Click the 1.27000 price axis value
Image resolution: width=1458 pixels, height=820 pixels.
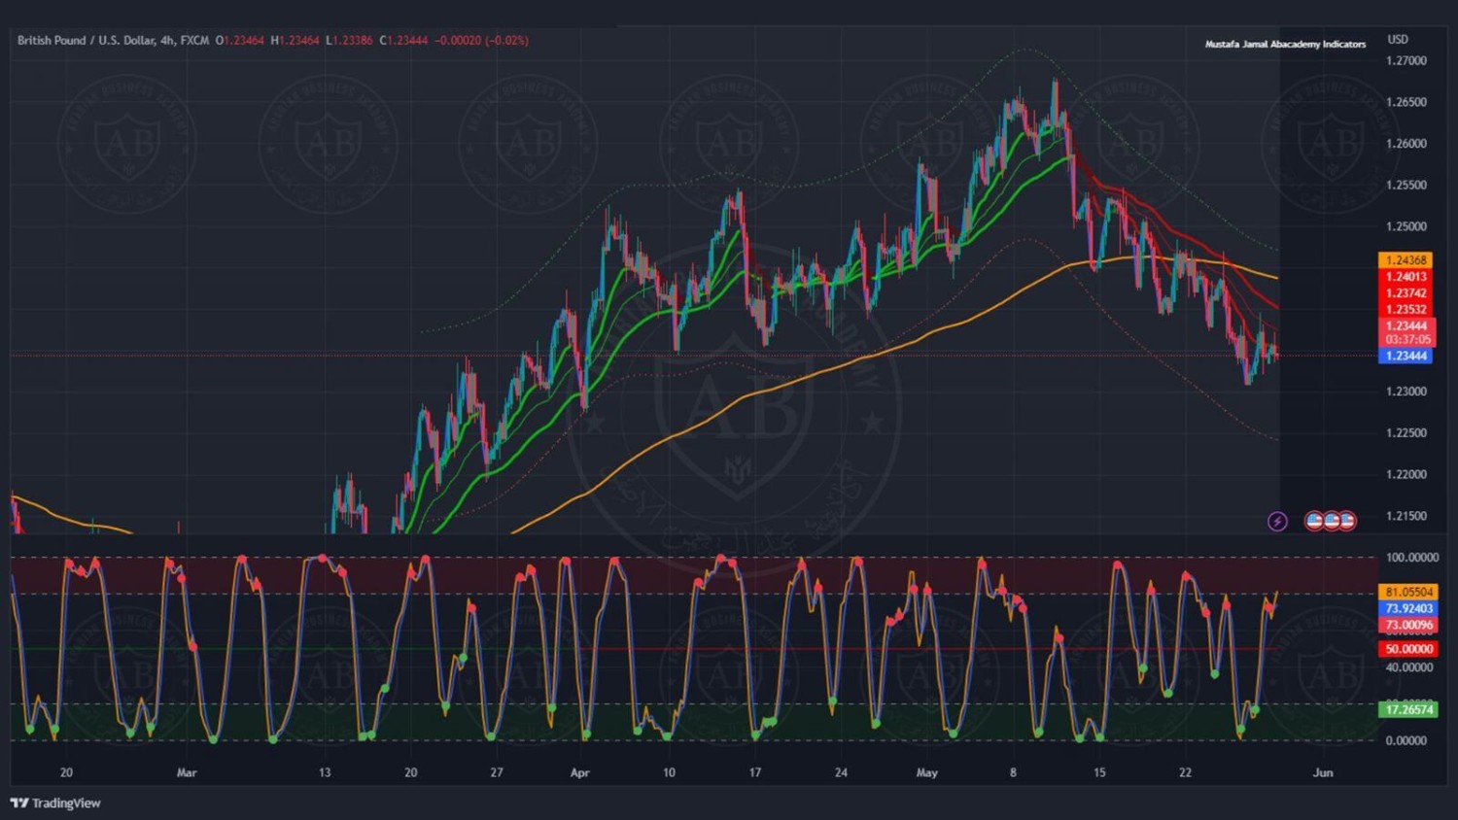pyautogui.click(x=1406, y=60)
